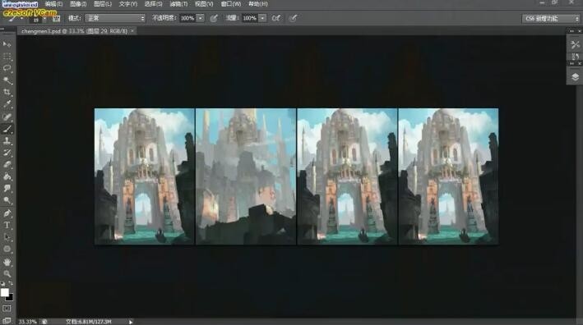The height and width of the screenshot is (325, 583).
Task: Swap foreground and background colors
Action: [11, 283]
